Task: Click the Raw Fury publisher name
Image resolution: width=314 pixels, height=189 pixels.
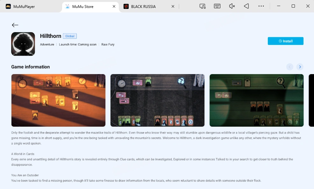Action: [x=108, y=45]
